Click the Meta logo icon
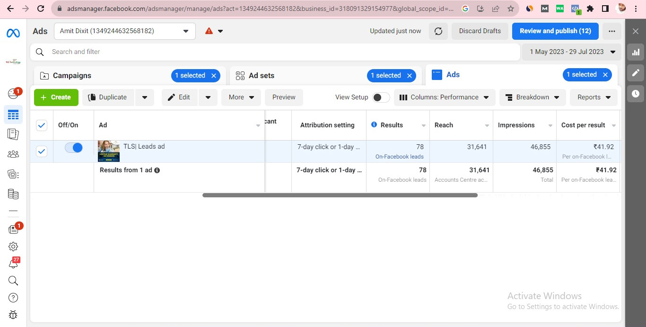The image size is (646, 327). (13, 33)
